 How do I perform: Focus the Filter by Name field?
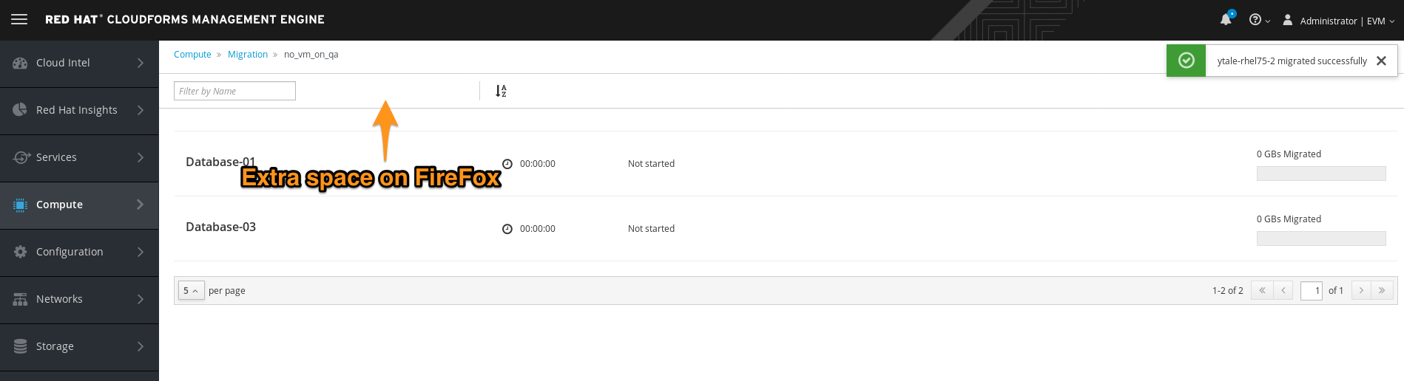pyautogui.click(x=234, y=91)
